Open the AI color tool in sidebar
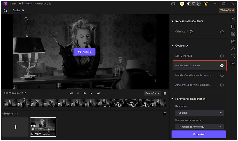 233,27
